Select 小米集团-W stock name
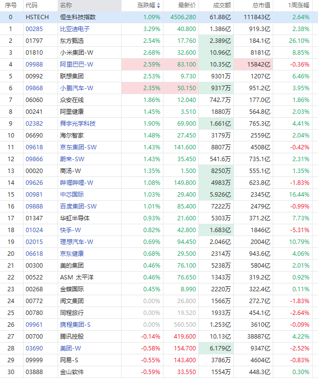318x380 pixels. pyautogui.click(x=76, y=53)
